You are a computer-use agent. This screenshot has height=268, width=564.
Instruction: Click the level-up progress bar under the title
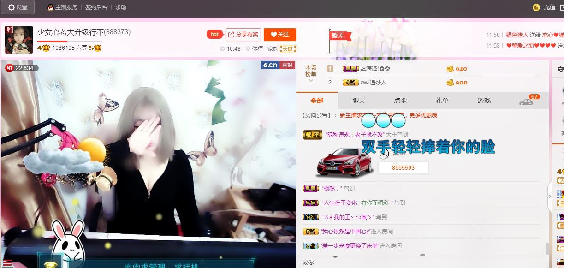tap(69, 42)
